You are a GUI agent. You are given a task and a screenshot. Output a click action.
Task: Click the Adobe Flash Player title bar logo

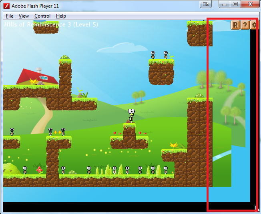point(6,6)
